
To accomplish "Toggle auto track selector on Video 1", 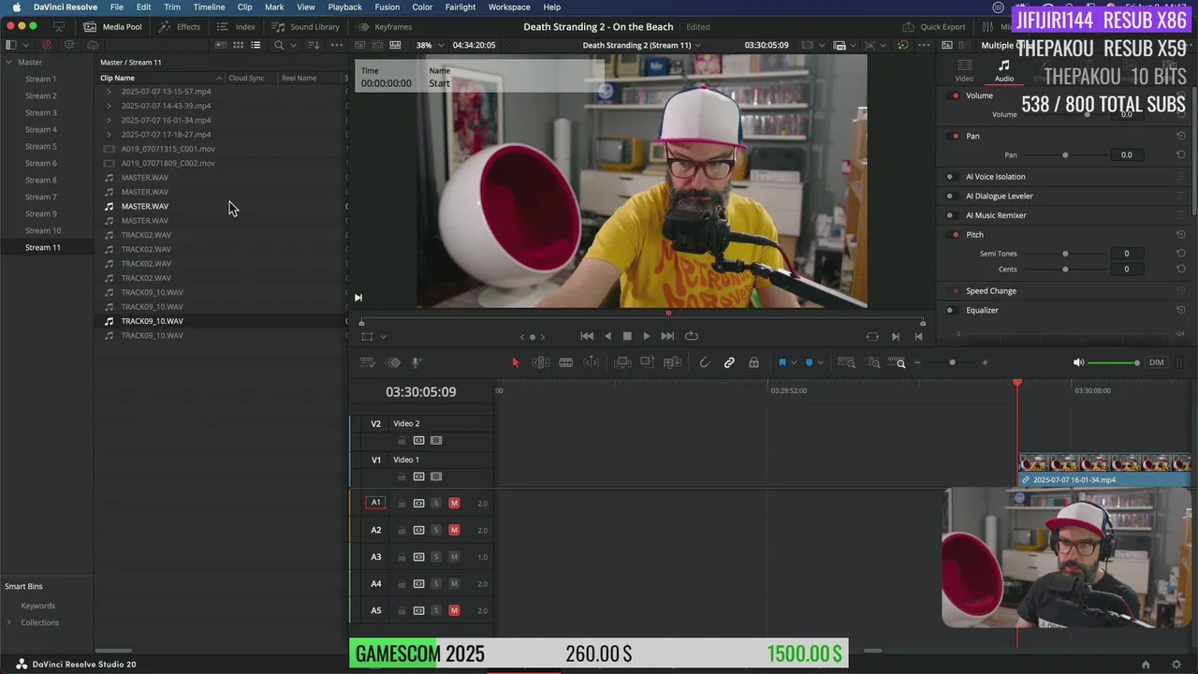I will click(x=418, y=477).
